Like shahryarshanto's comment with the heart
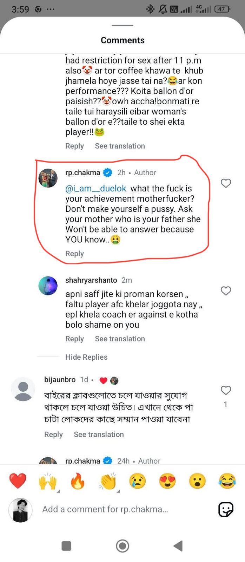Screen dimensions: 245x562 click(226, 291)
